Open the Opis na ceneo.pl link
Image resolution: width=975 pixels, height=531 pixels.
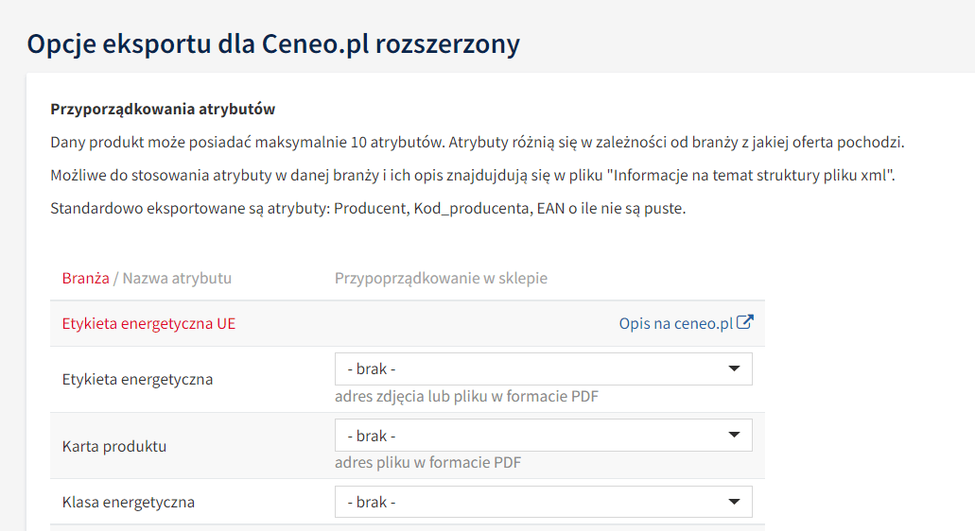pos(675,323)
